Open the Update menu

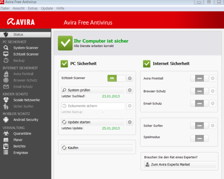pyautogui.click(x=47, y=8)
